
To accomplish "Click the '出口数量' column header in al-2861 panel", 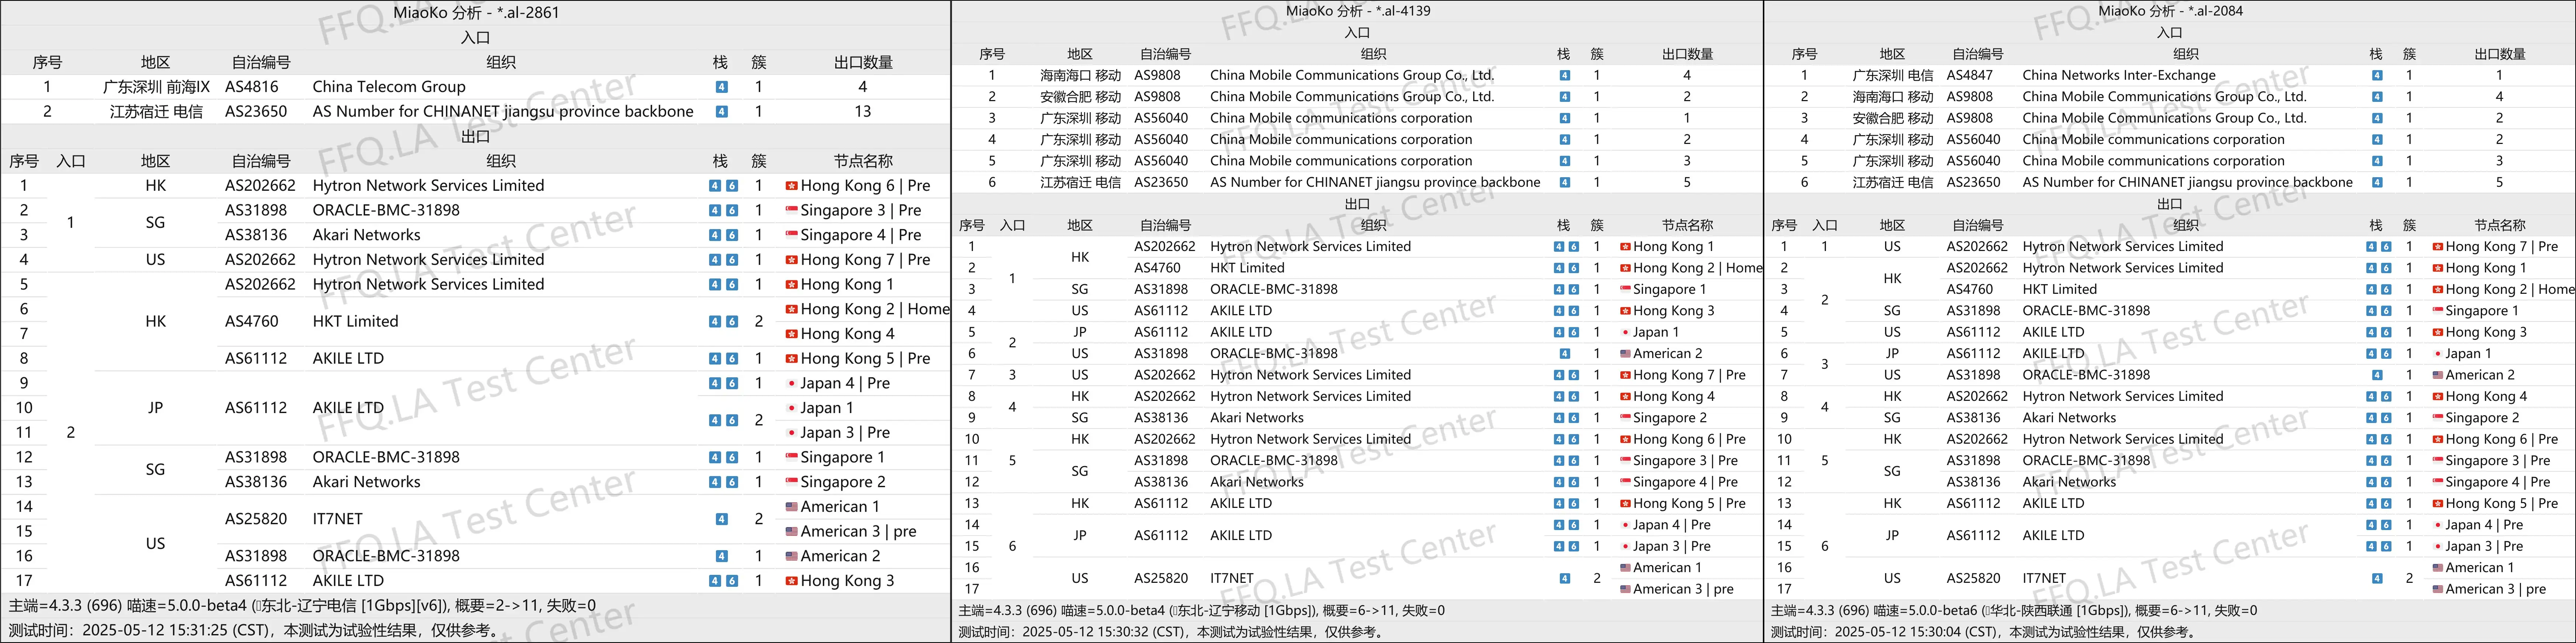I will [863, 62].
